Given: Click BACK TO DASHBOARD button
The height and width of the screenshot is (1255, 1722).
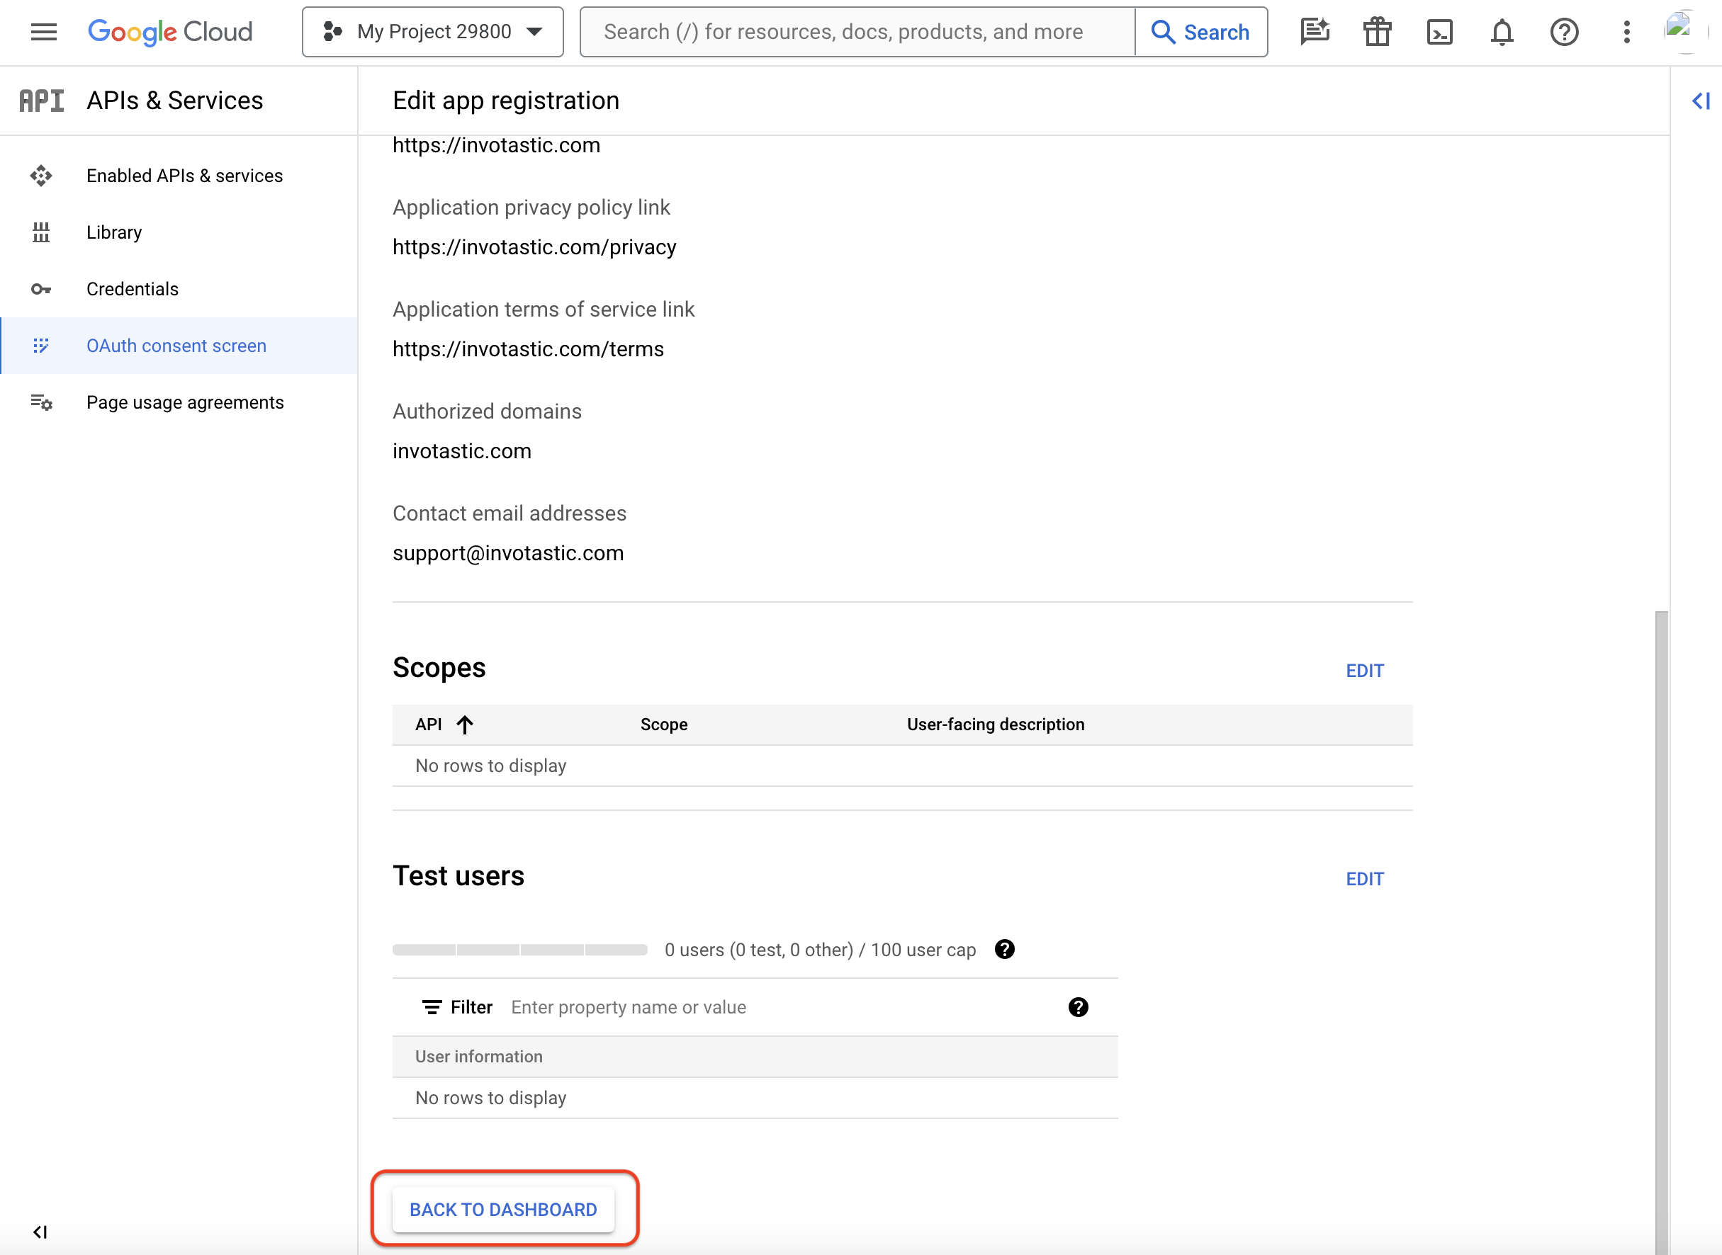Looking at the screenshot, I should [x=504, y=1210].
